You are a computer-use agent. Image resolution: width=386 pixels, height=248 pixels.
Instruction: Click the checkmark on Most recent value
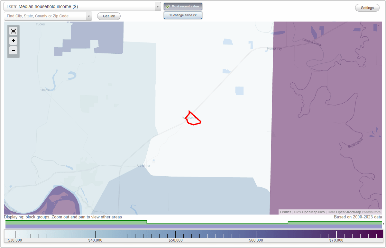169,6
